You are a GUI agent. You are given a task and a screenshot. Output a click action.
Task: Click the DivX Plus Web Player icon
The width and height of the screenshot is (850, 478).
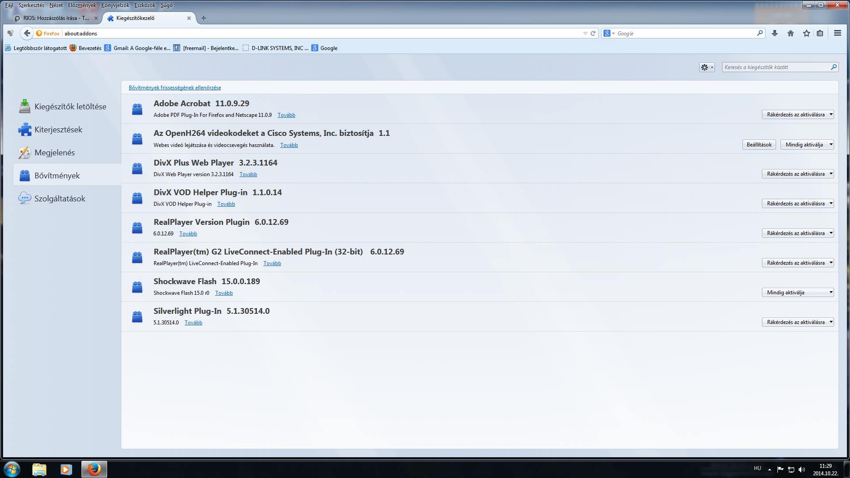click(x=137, y=168)
